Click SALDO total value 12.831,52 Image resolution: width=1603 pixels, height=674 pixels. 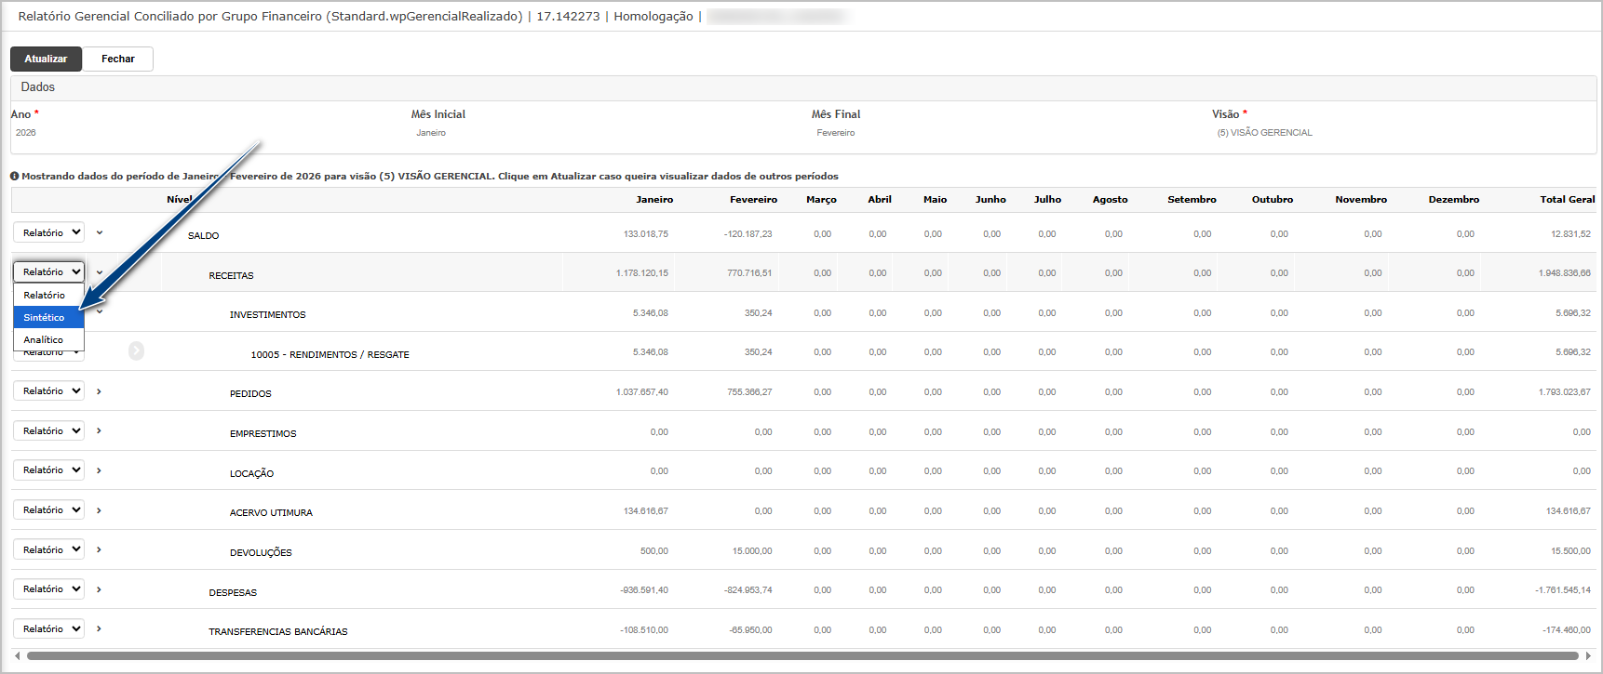coord(1571,234)
